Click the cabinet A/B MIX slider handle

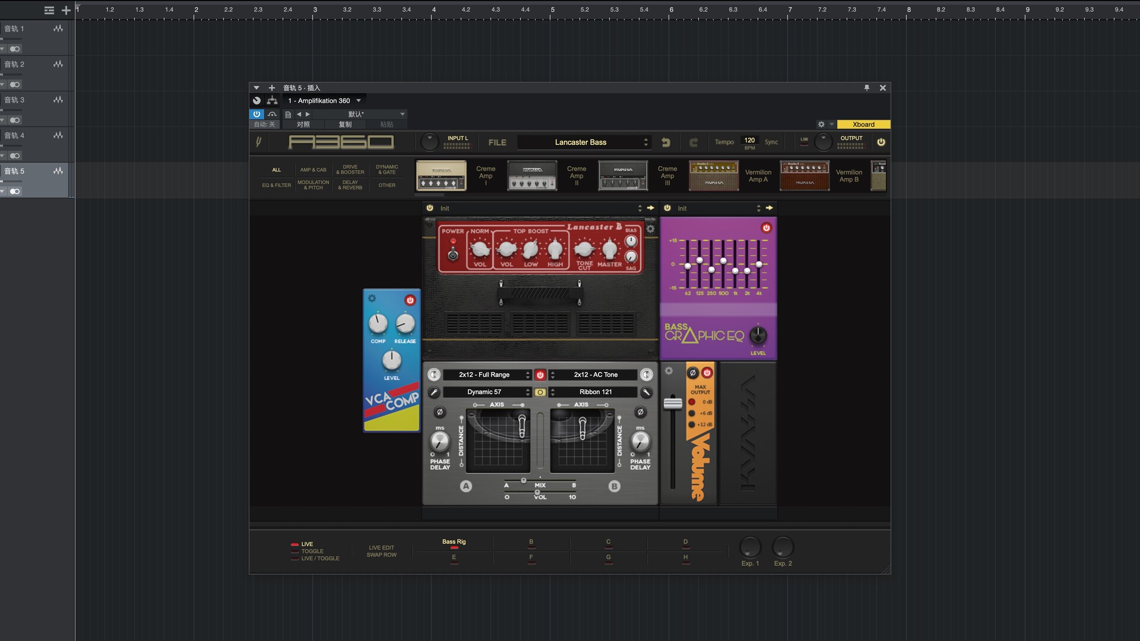[523, 481]
